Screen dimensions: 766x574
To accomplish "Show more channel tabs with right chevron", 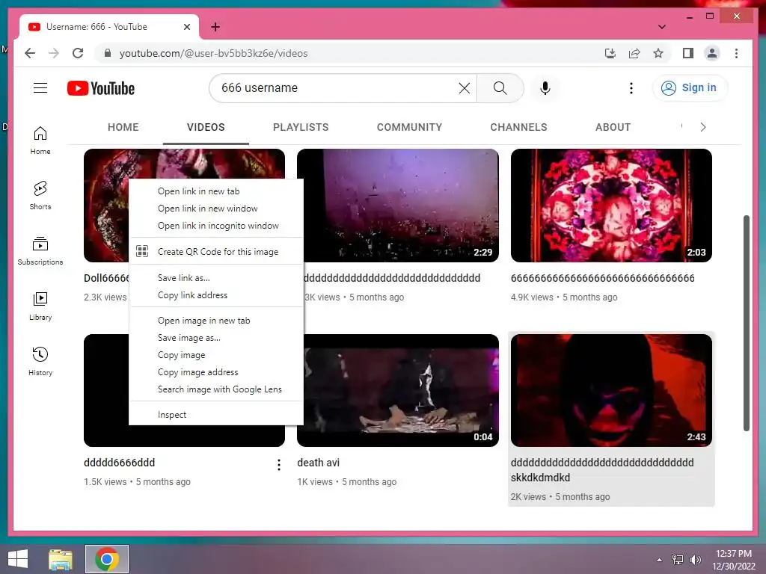I will tap(702, 127).
